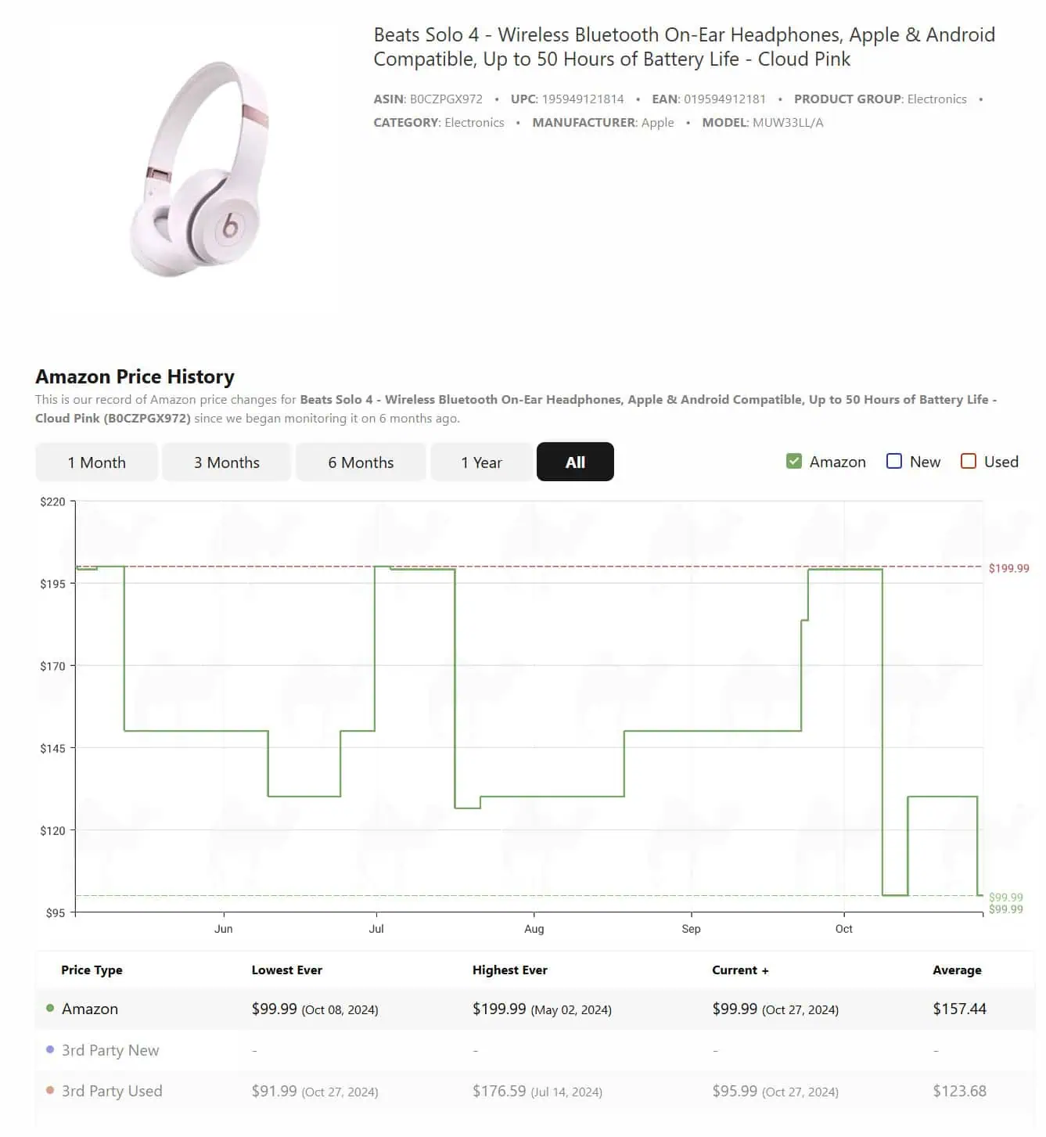Click the All time range tab

tap(575, 462)
